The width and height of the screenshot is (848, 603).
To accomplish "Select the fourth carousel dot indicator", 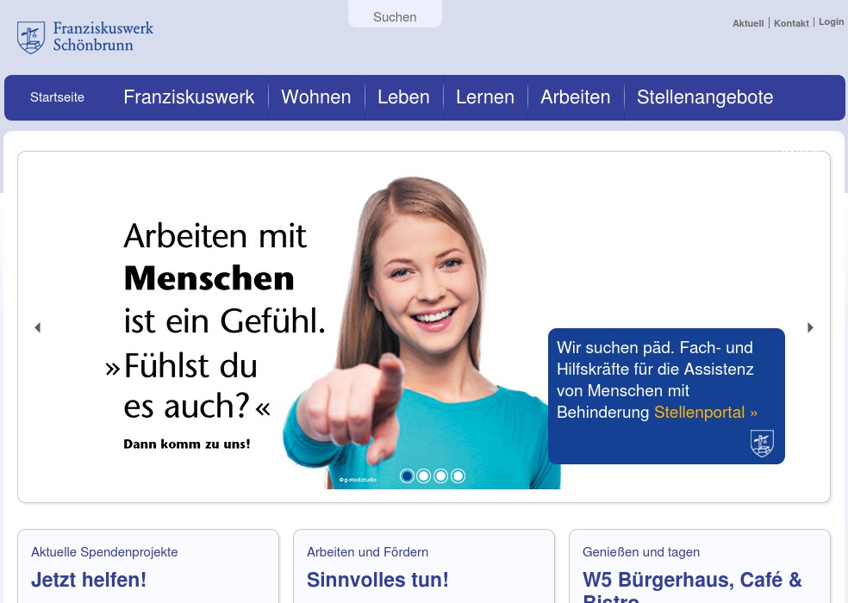I will coord(458,476).
